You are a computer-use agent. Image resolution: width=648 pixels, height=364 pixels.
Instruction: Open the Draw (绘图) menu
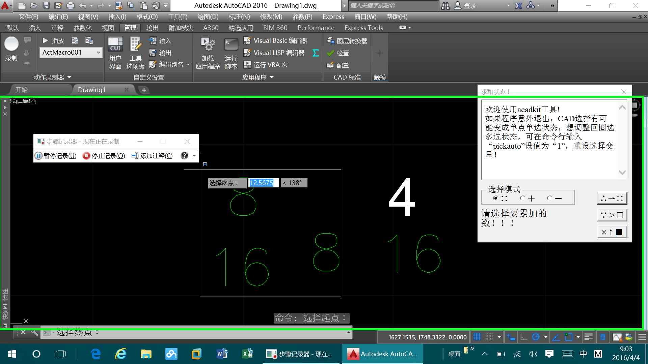208,17
